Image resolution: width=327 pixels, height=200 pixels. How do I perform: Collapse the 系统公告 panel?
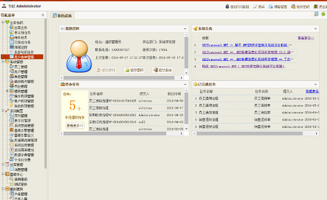point(315,29)
